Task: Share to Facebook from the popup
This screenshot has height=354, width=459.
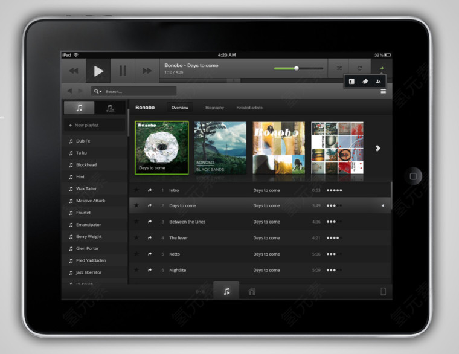Action: [x=351, y=82]
